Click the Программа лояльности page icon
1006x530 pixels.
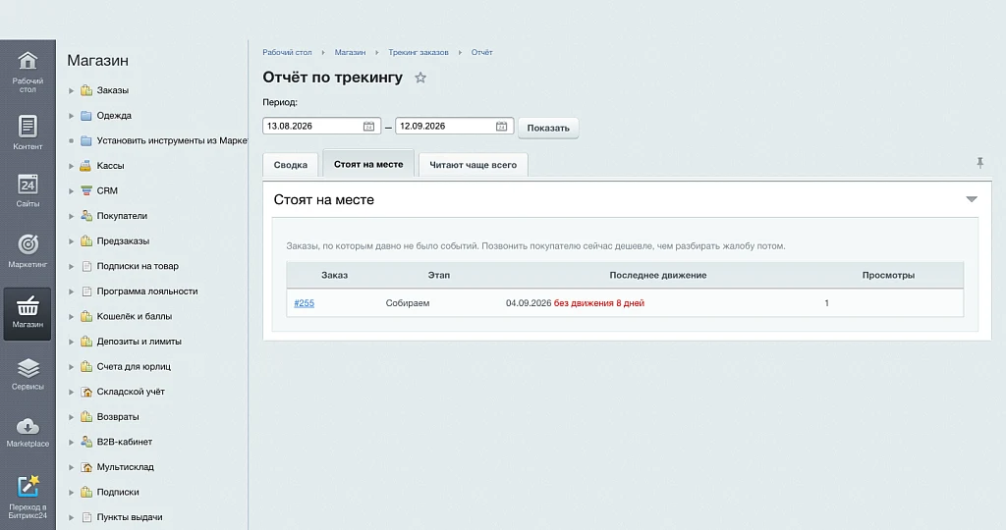pos(86,291)
